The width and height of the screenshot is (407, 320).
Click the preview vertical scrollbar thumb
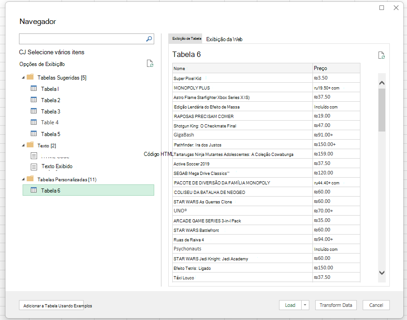[x=382, y=110]
